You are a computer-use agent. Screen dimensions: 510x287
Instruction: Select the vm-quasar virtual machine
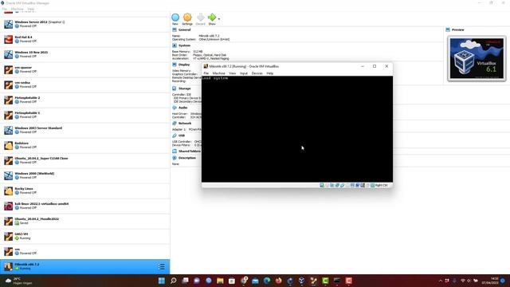85,69
